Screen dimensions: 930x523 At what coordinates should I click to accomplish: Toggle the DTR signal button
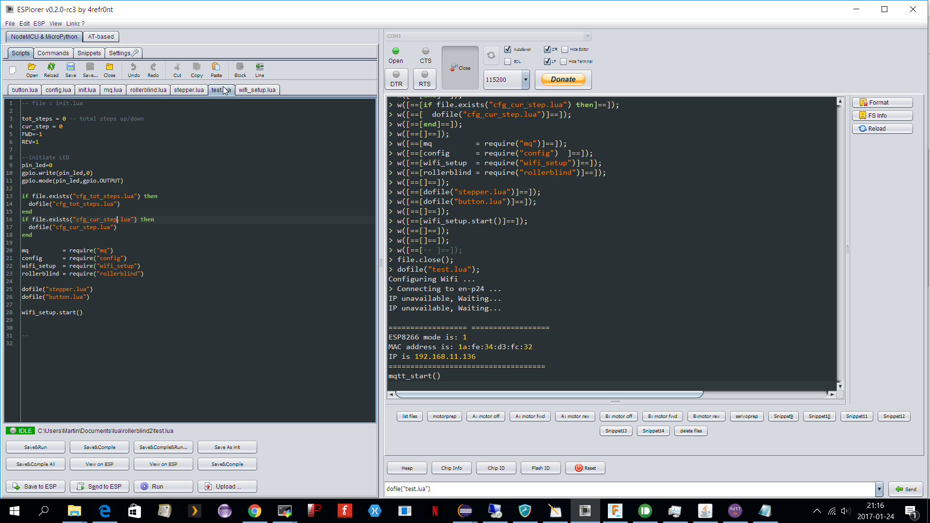(x=396, y=78)
